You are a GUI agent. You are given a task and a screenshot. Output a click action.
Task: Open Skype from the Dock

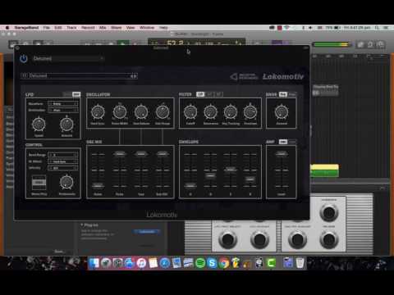coord(212,263)
